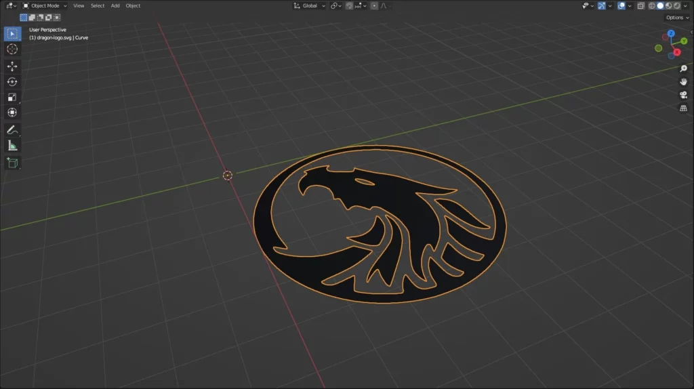
Task: Toggle proportional editing
Action: point(374,5)
